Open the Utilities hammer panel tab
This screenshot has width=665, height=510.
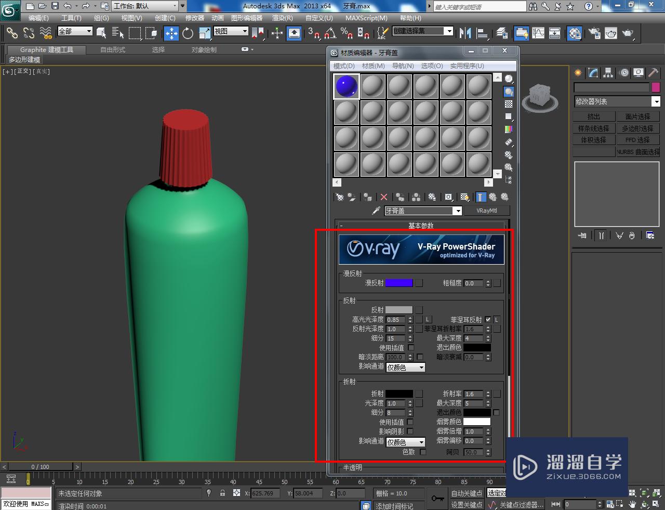(x=653, y=73)
